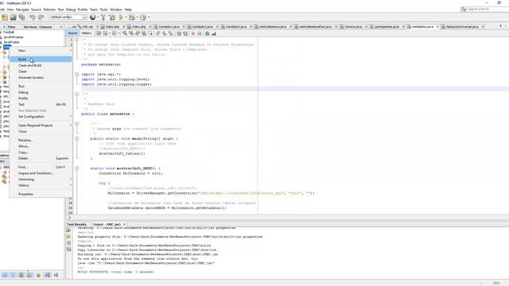Open the Navigate menu
509x286 pixels.
(22, 10)
